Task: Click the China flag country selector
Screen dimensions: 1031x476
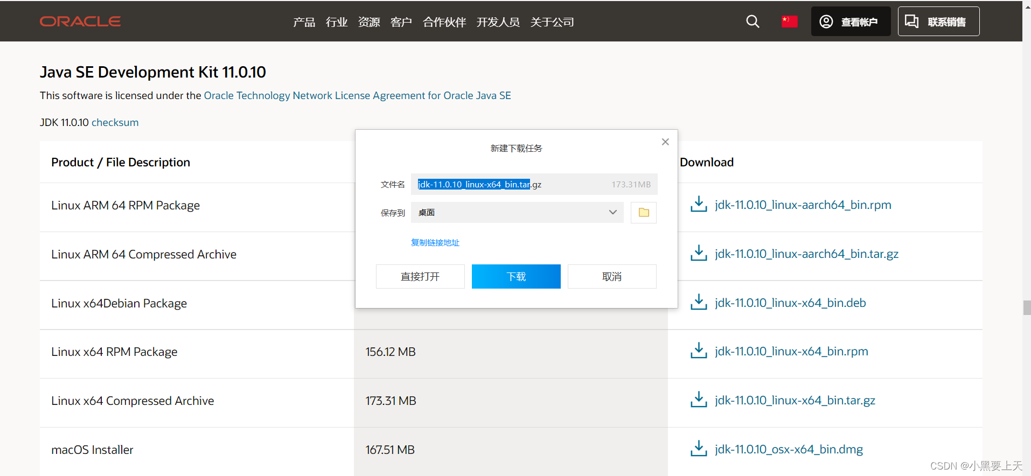Action: [x=789, y=22]
